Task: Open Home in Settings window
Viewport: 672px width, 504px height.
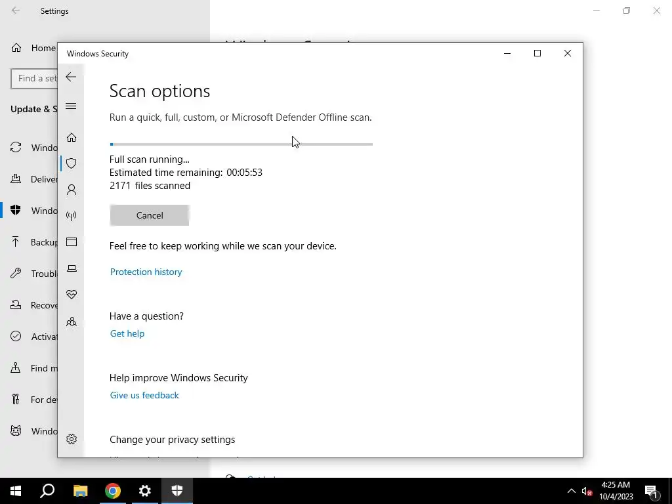Action: [x=33, y=48]
